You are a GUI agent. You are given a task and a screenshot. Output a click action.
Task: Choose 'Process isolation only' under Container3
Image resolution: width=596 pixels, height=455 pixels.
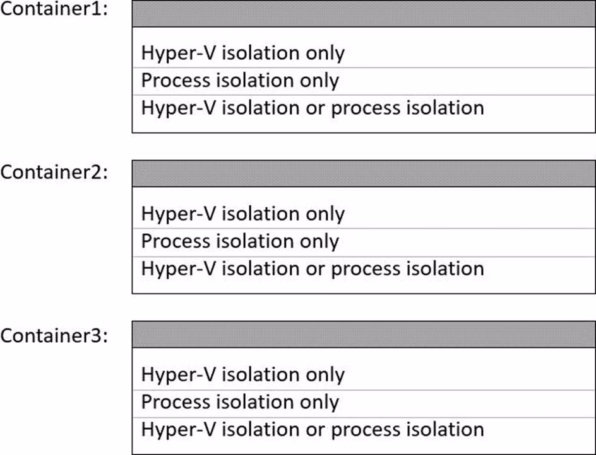click(x=240, y=402)
